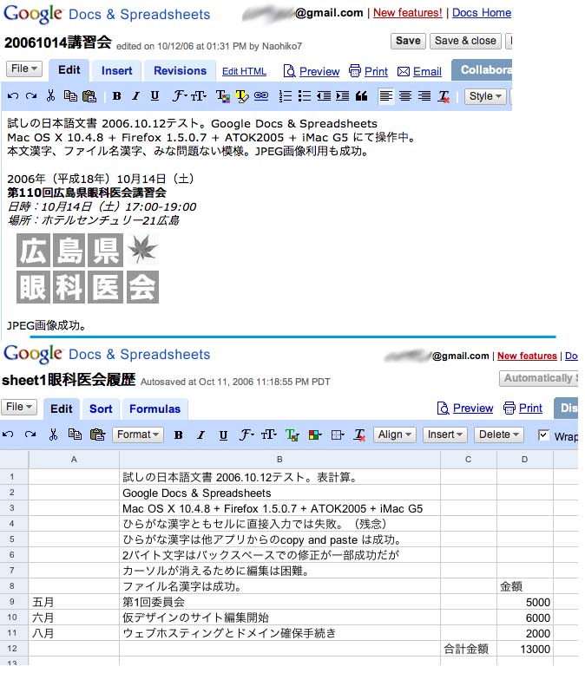585x673 pixels.
Task: Open the Formulas tab in the spreadsheet
Action: 154,408
